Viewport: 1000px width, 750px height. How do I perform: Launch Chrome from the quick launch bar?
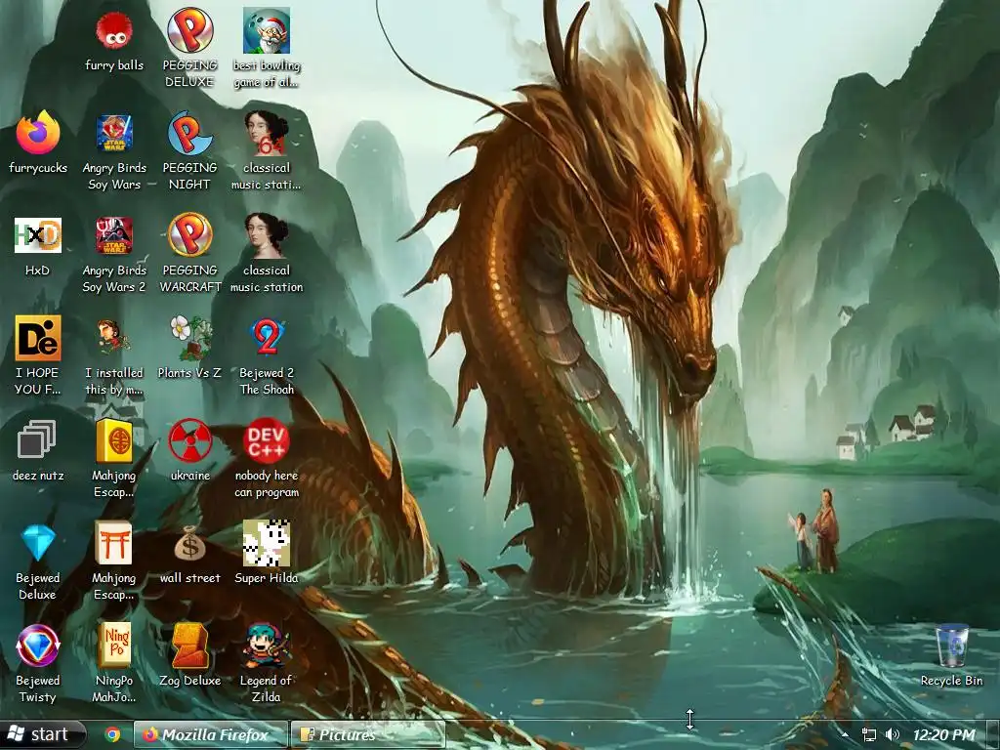(113, 734)
